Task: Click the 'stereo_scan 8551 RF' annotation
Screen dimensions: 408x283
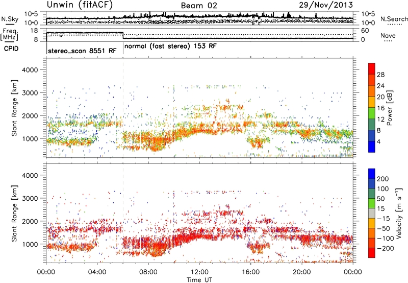Action: coord(82,51)
